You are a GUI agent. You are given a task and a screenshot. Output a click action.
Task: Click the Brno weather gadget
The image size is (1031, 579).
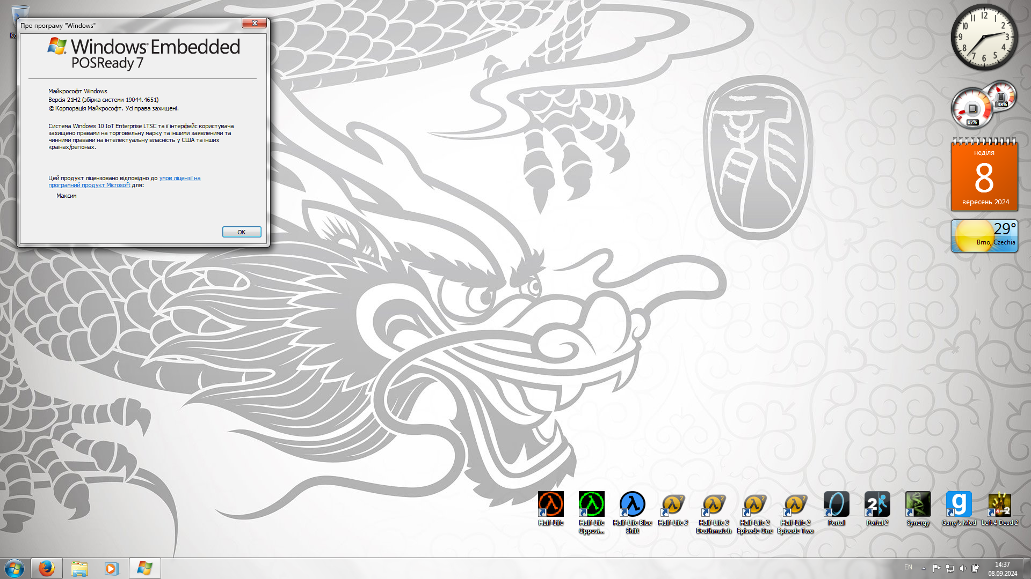984,236
